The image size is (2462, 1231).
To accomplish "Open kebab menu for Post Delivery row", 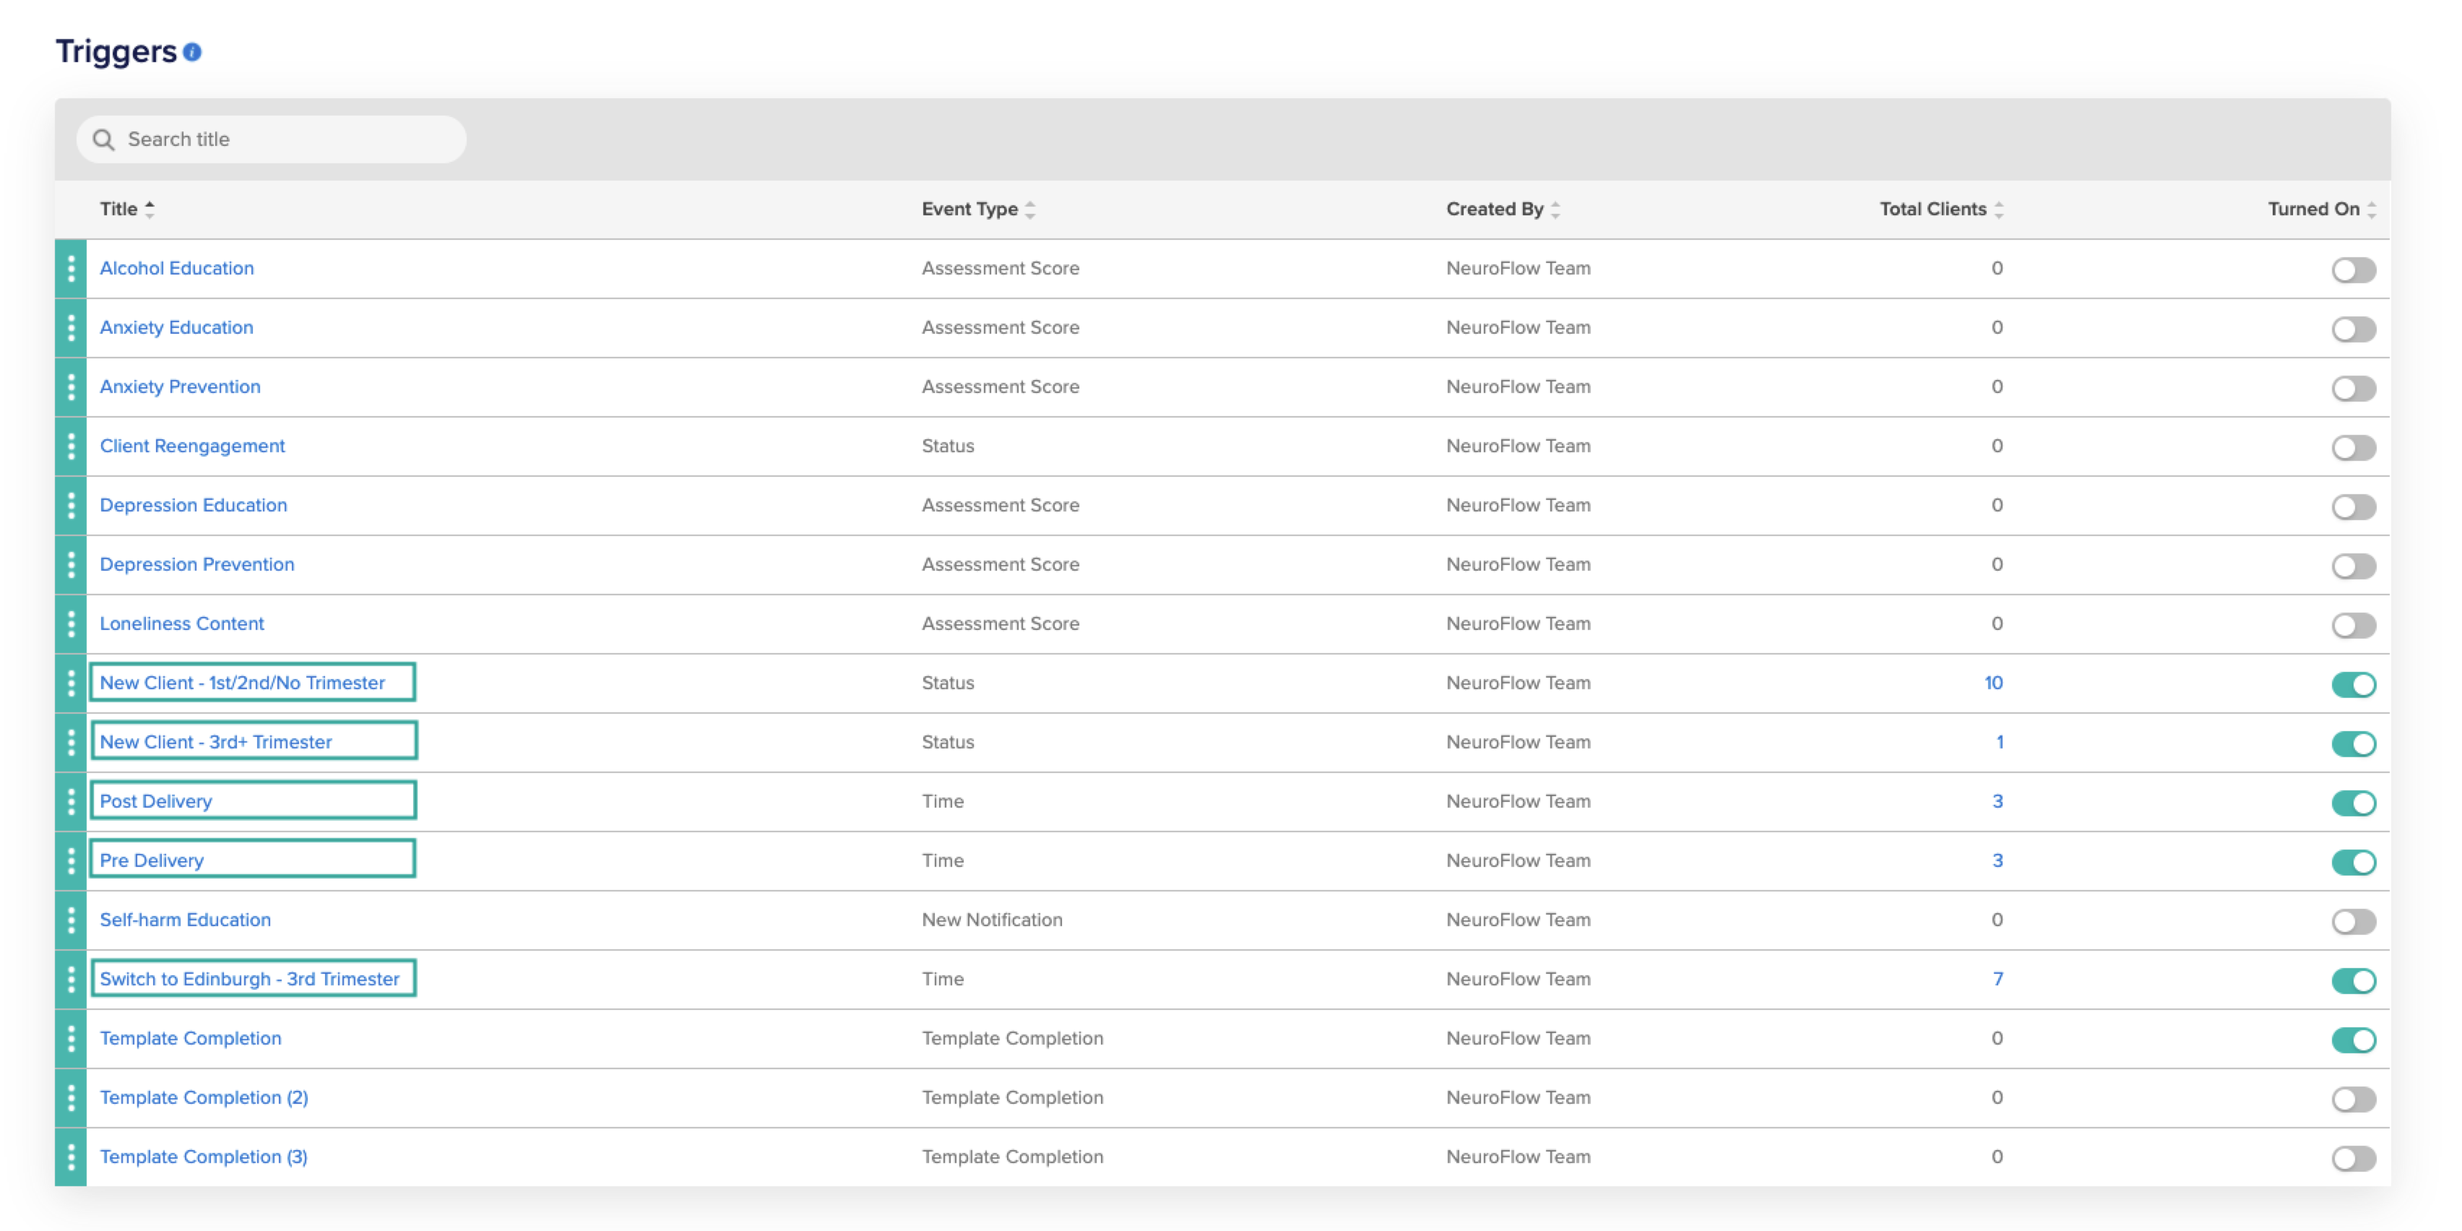I will pos(72,802).
